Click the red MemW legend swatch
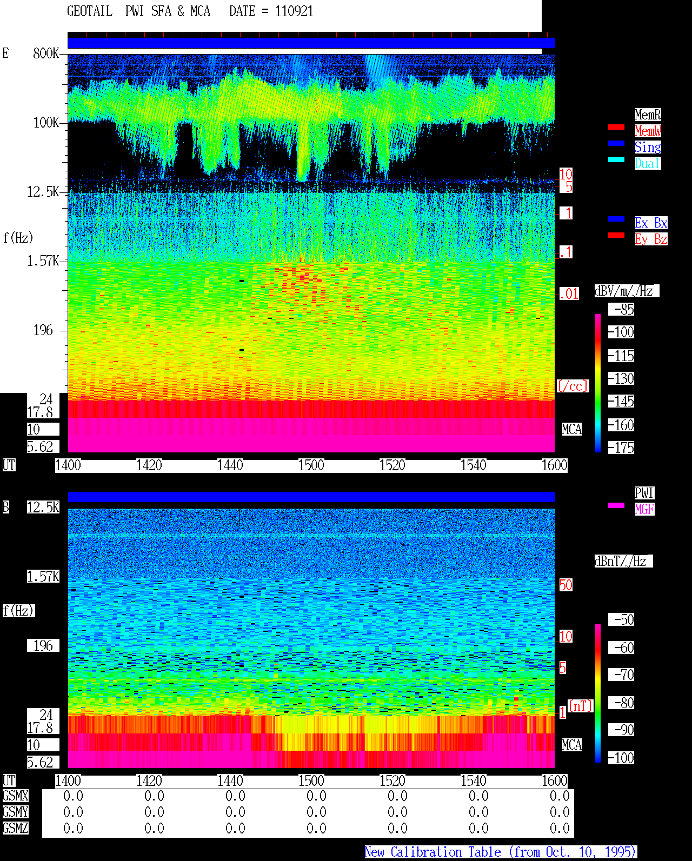 (616, 127)
